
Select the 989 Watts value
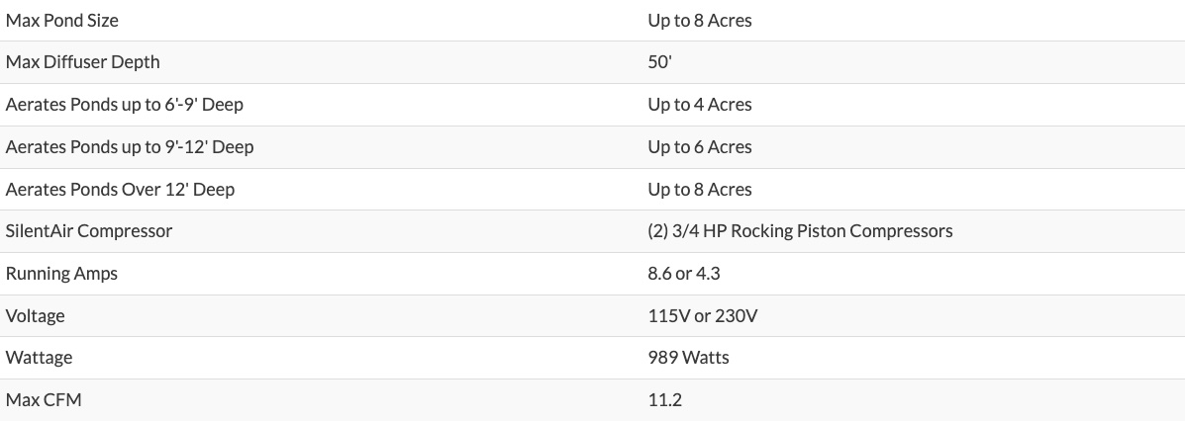tap(688, 357)
